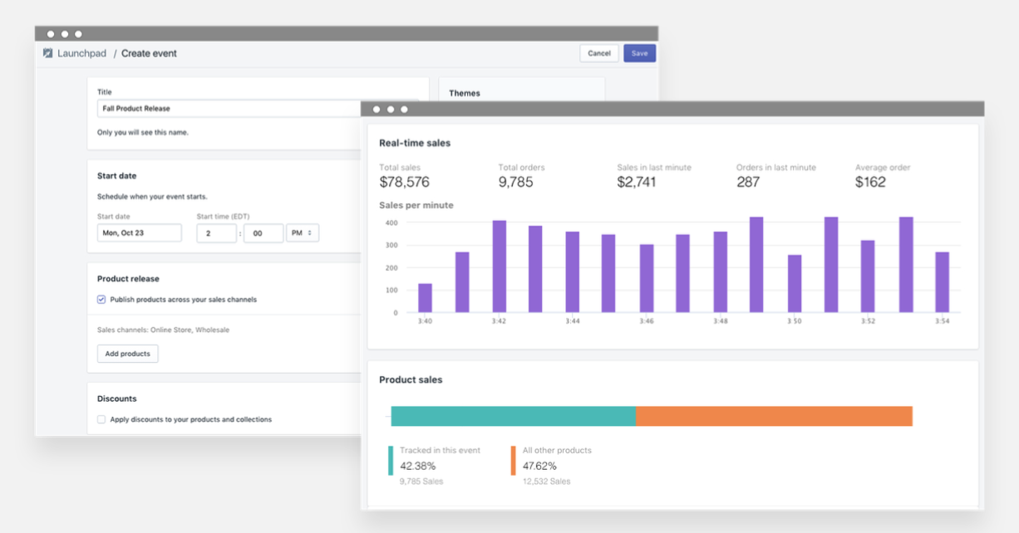Click the minutes field showing 00

[x=263, y=232]
